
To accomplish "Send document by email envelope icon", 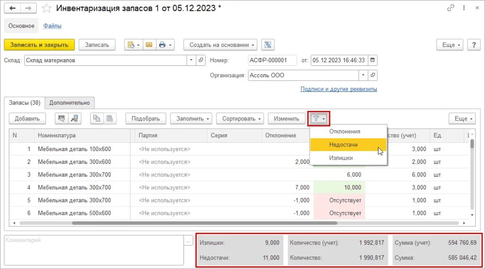I will pos(149,45).
